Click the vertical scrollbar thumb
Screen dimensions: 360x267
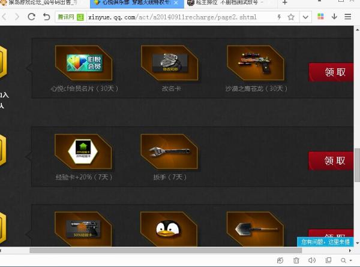(357, 165)
